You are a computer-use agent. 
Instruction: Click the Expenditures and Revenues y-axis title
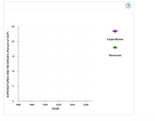coord(8,64)
